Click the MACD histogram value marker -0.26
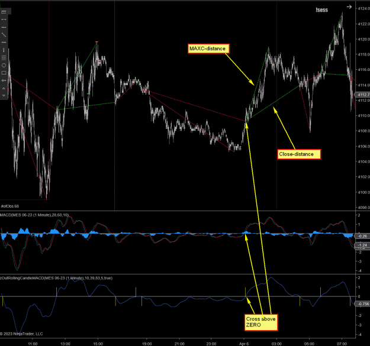This screenshot has width=370, height=346. coord(363,236)
